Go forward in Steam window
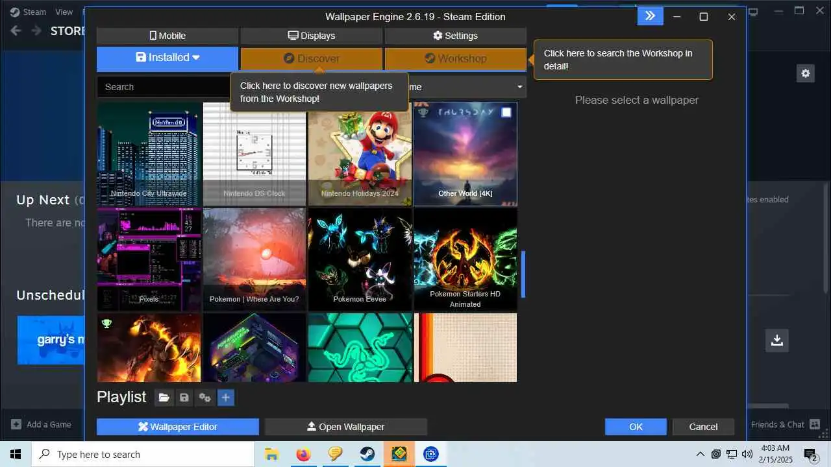831x467 pixels. point(36,30)
